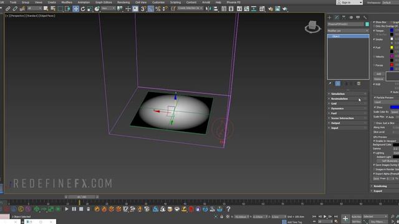Click the Add button in preview panel

pos(378,74)
